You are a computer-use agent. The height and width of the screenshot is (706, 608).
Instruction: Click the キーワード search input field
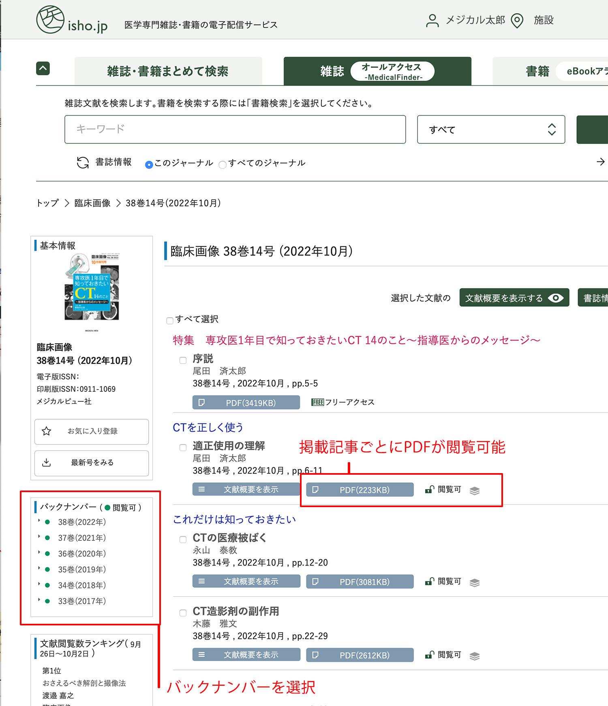point(235,130)
